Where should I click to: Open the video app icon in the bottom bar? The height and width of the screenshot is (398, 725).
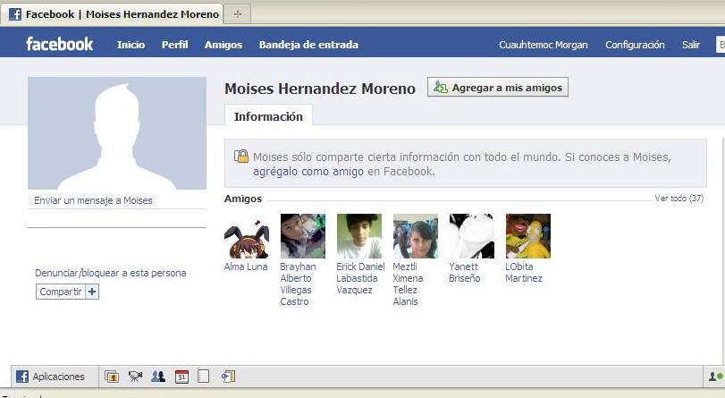tap(135, 377)
